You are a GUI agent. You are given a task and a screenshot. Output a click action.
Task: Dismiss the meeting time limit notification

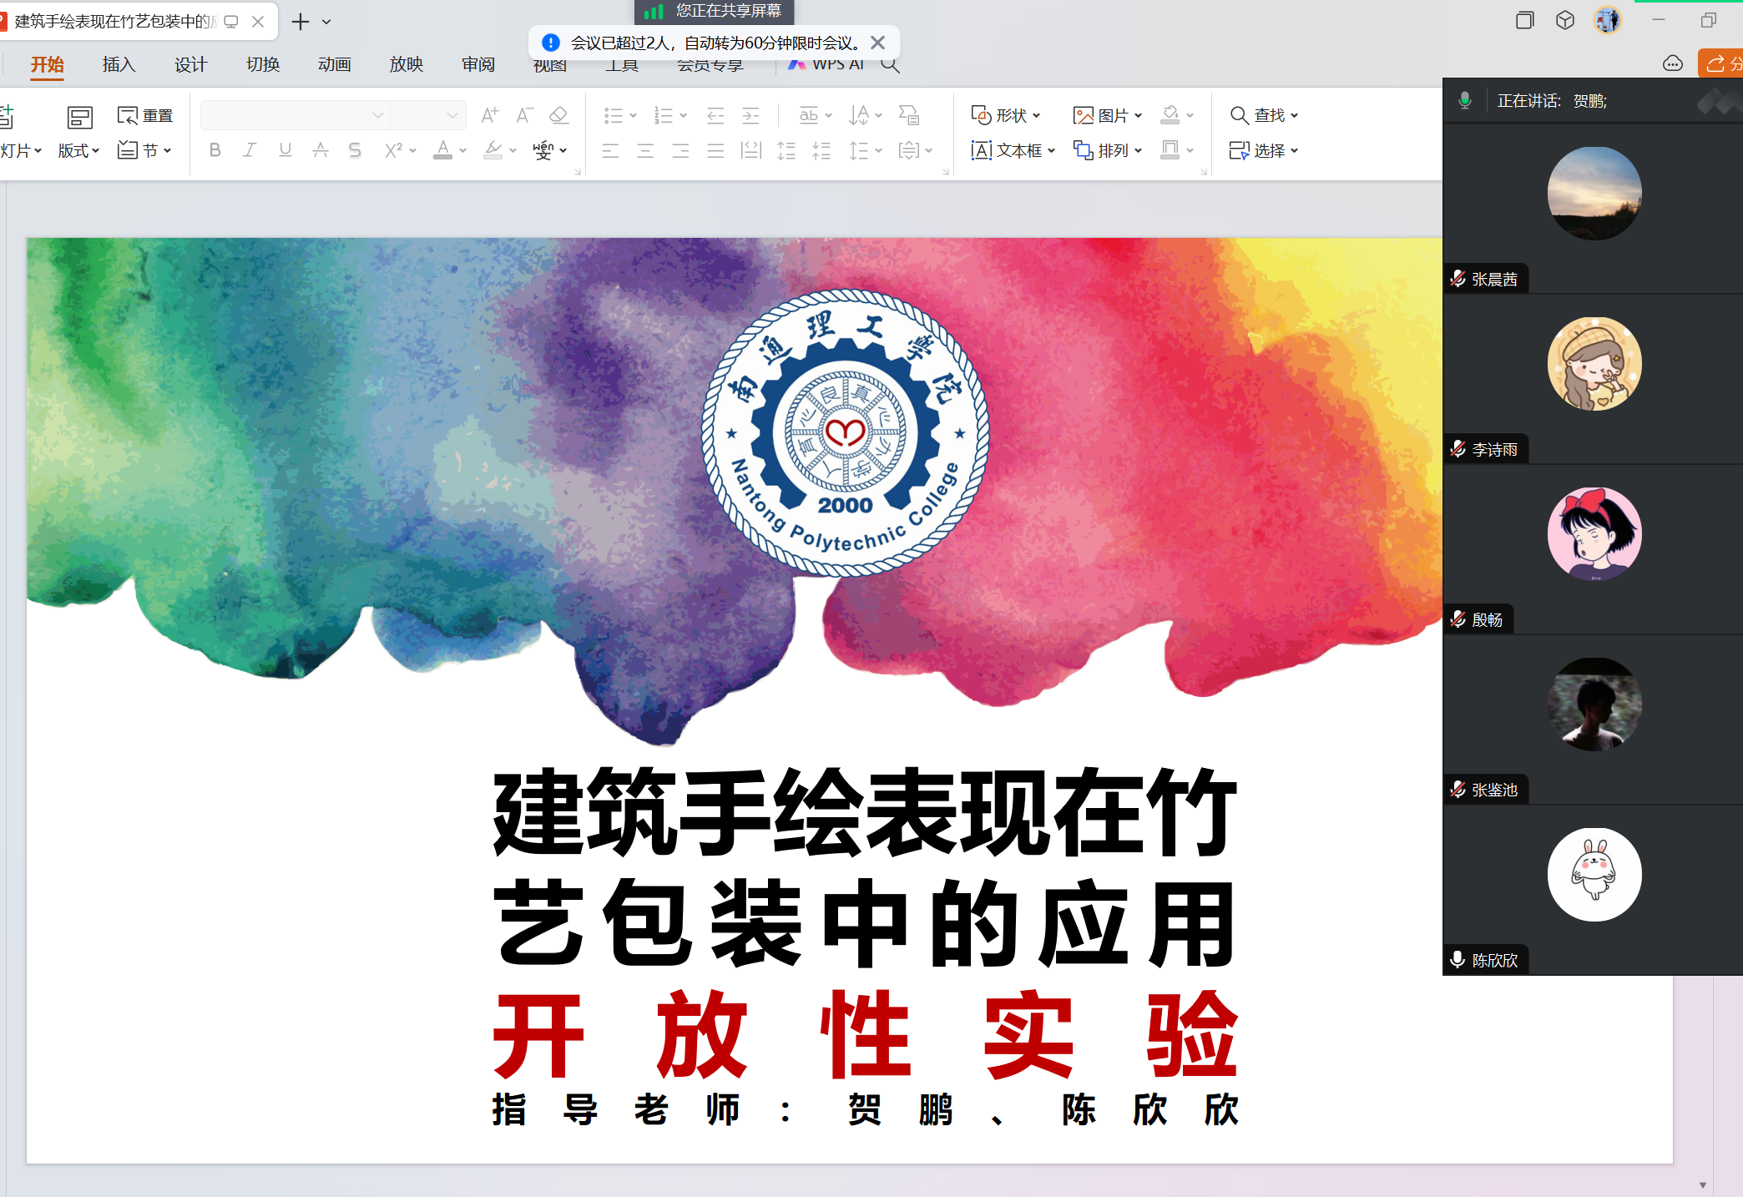877,43
